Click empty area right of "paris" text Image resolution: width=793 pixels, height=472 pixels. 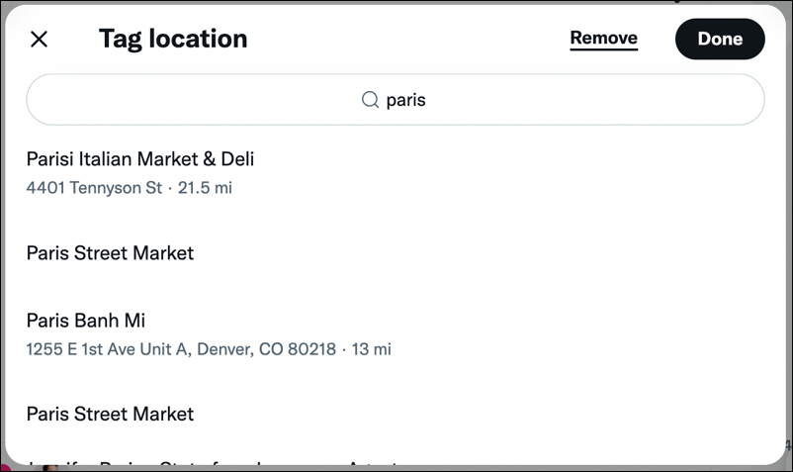click(593, 100)
